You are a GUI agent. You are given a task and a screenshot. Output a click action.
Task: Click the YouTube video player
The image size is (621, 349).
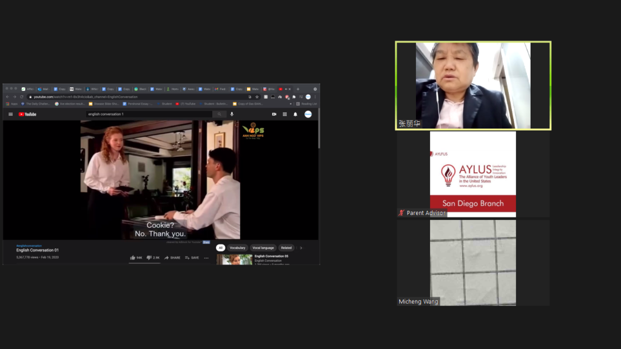point(160,180)
